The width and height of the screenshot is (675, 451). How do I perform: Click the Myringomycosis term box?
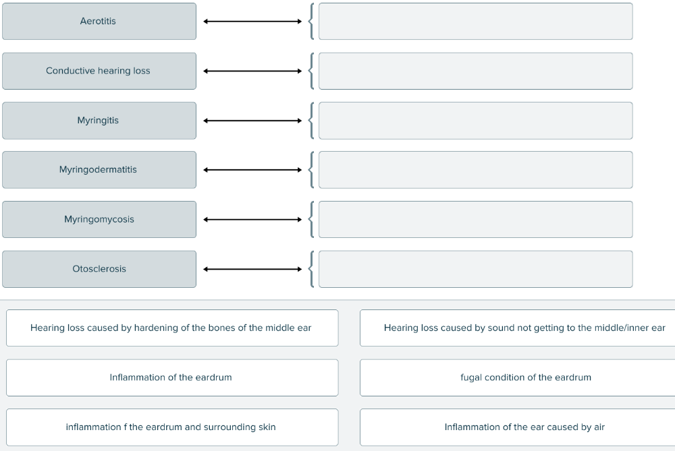[x=99, y=219]
